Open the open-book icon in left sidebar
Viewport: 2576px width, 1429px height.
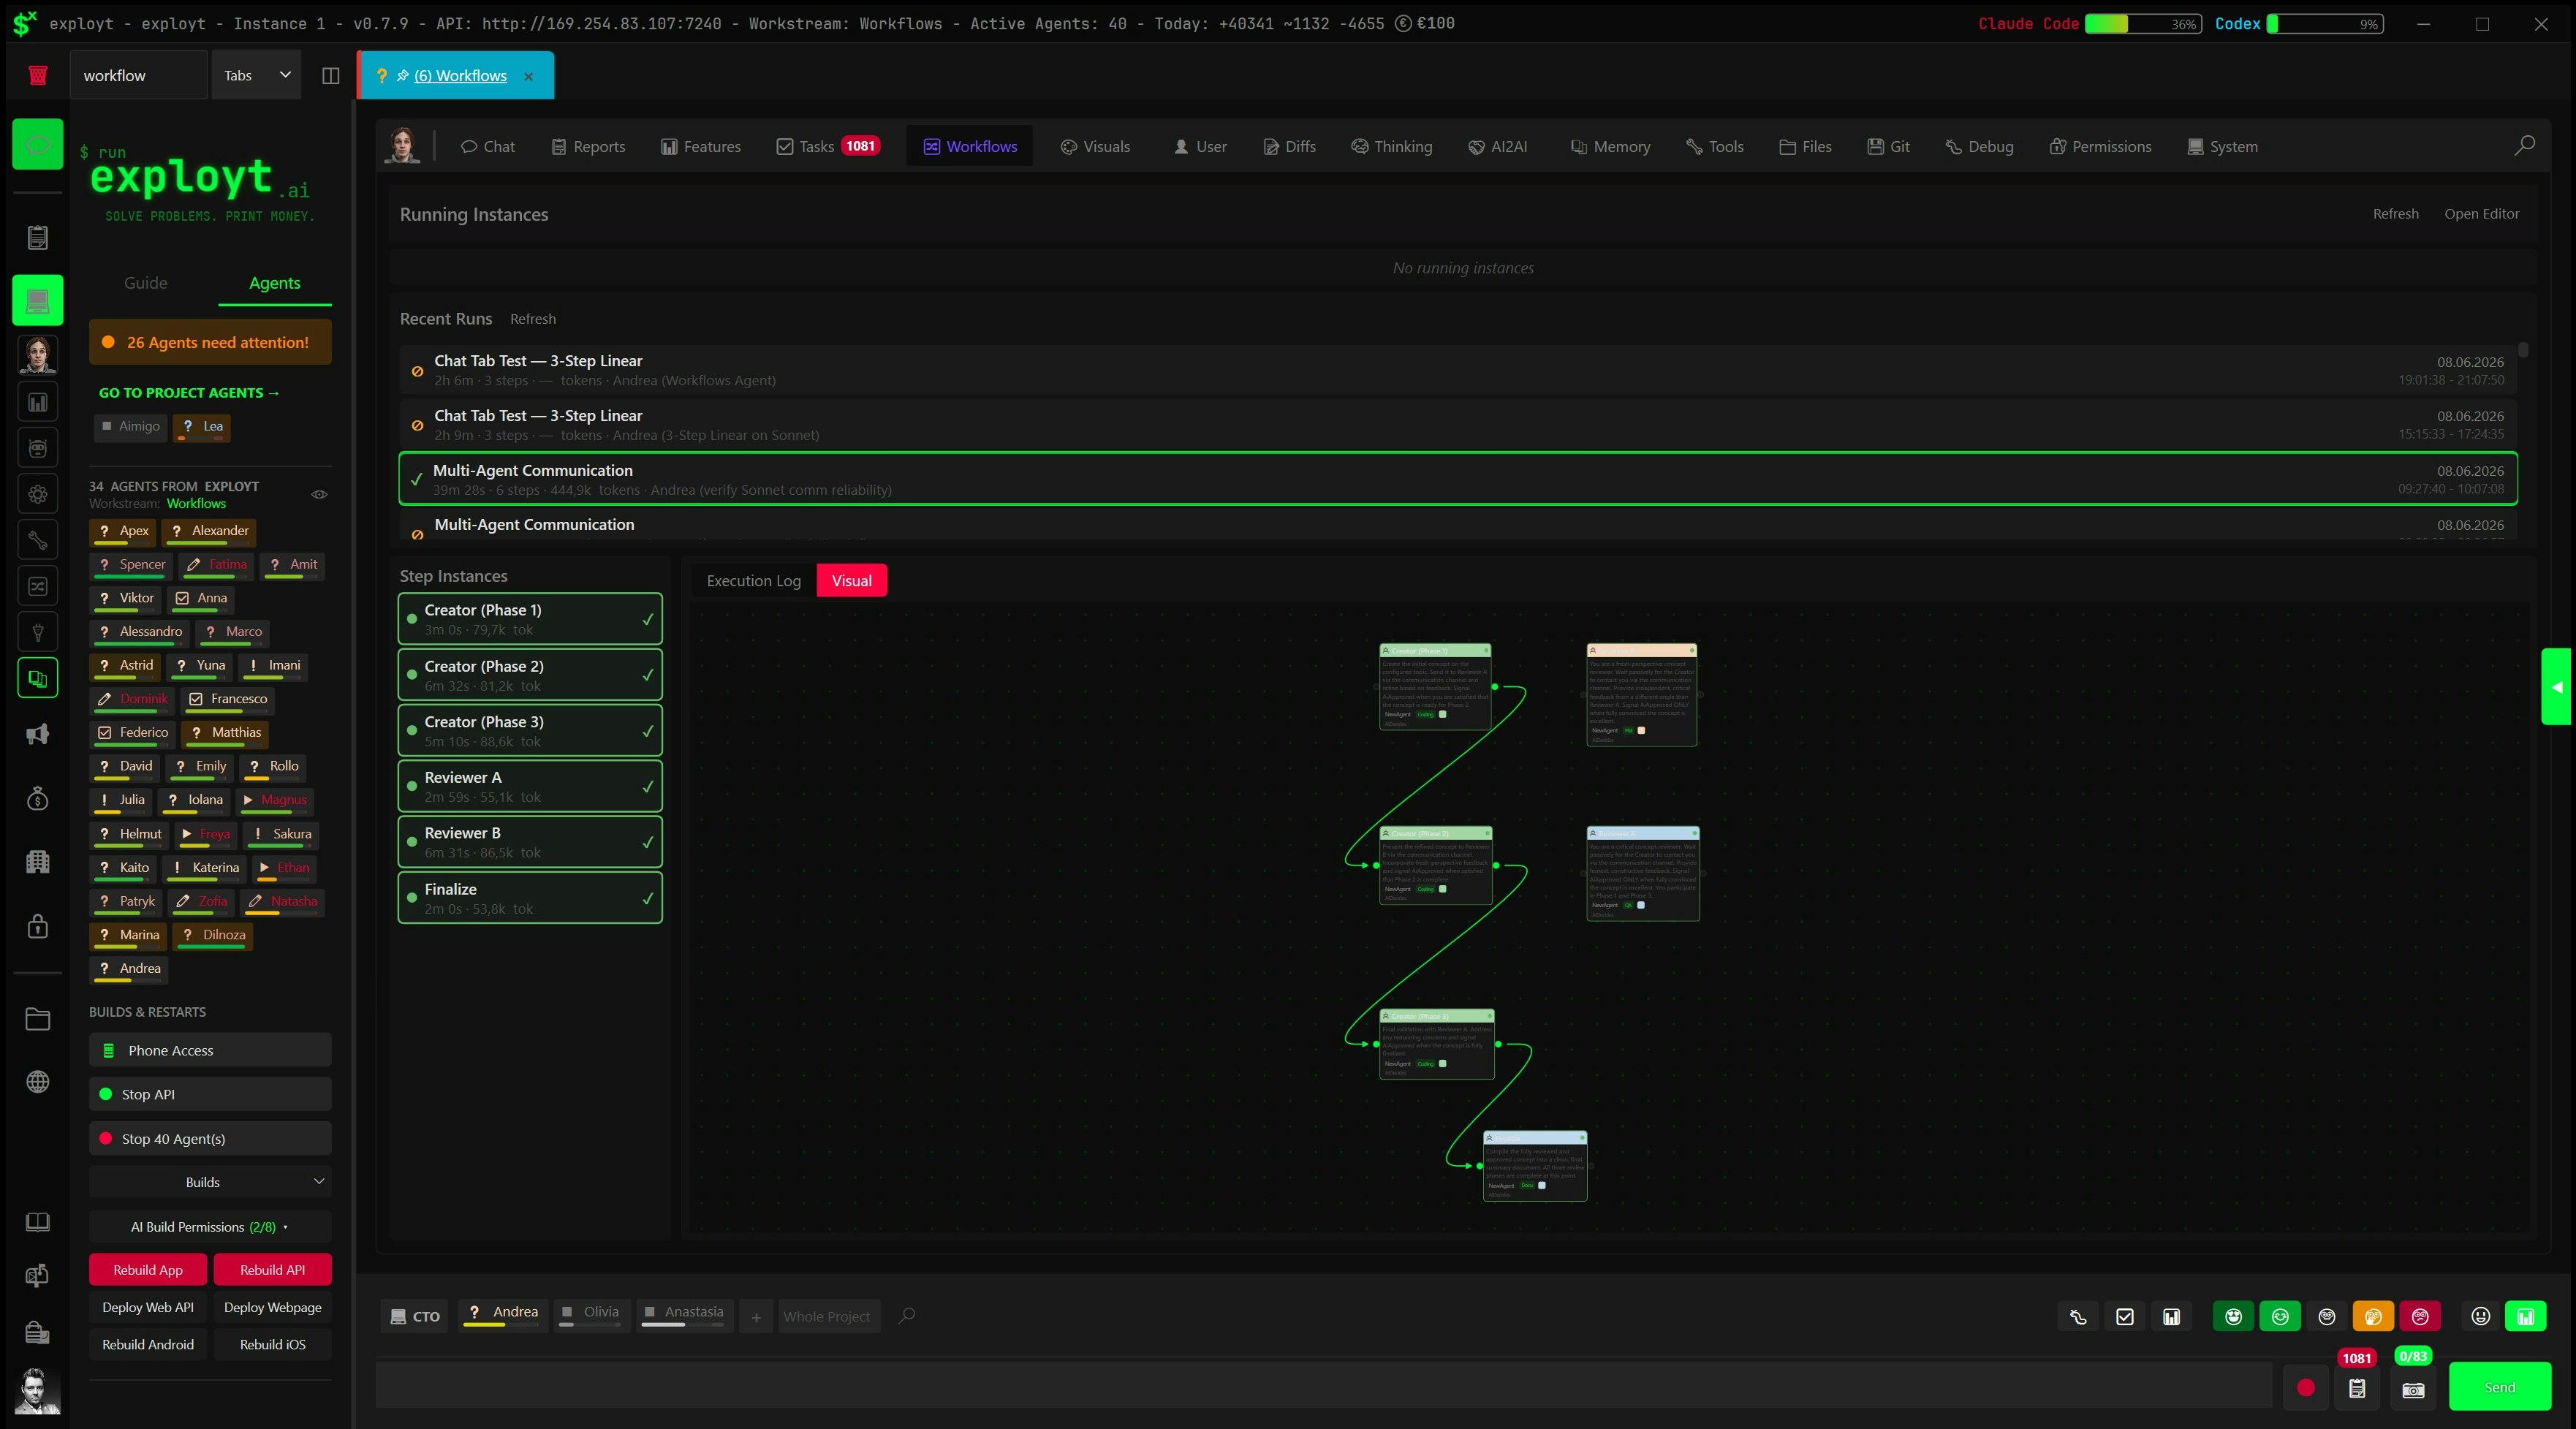click(x=38, y=1222)
